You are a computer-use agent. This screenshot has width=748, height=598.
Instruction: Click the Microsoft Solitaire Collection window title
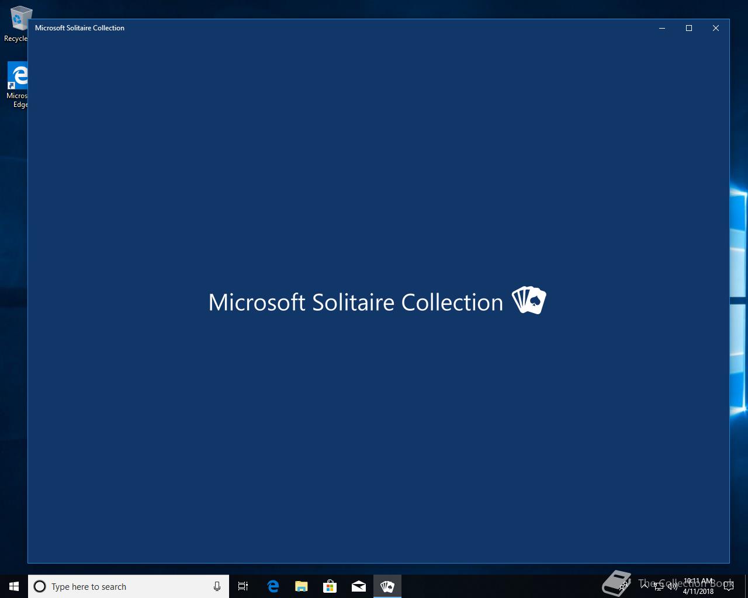(x=79, y=28)
